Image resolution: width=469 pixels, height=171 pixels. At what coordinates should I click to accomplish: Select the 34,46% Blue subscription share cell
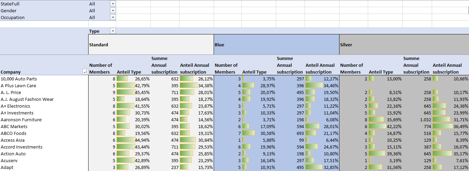coord(322,85)
